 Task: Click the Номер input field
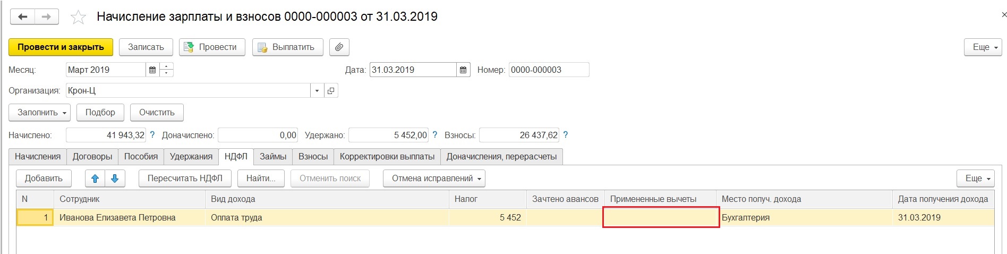point(549,70)
